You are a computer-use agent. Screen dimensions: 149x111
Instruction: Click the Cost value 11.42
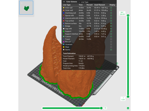point(81,61)
